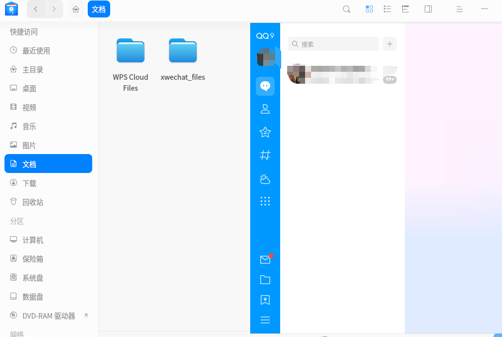
Task: Click the 文档 breadcrumb in address bar
Action: pos(99,9)
